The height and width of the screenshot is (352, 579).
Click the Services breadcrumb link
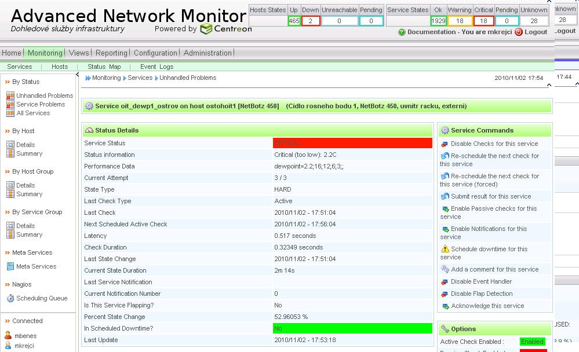click(140, 78)
